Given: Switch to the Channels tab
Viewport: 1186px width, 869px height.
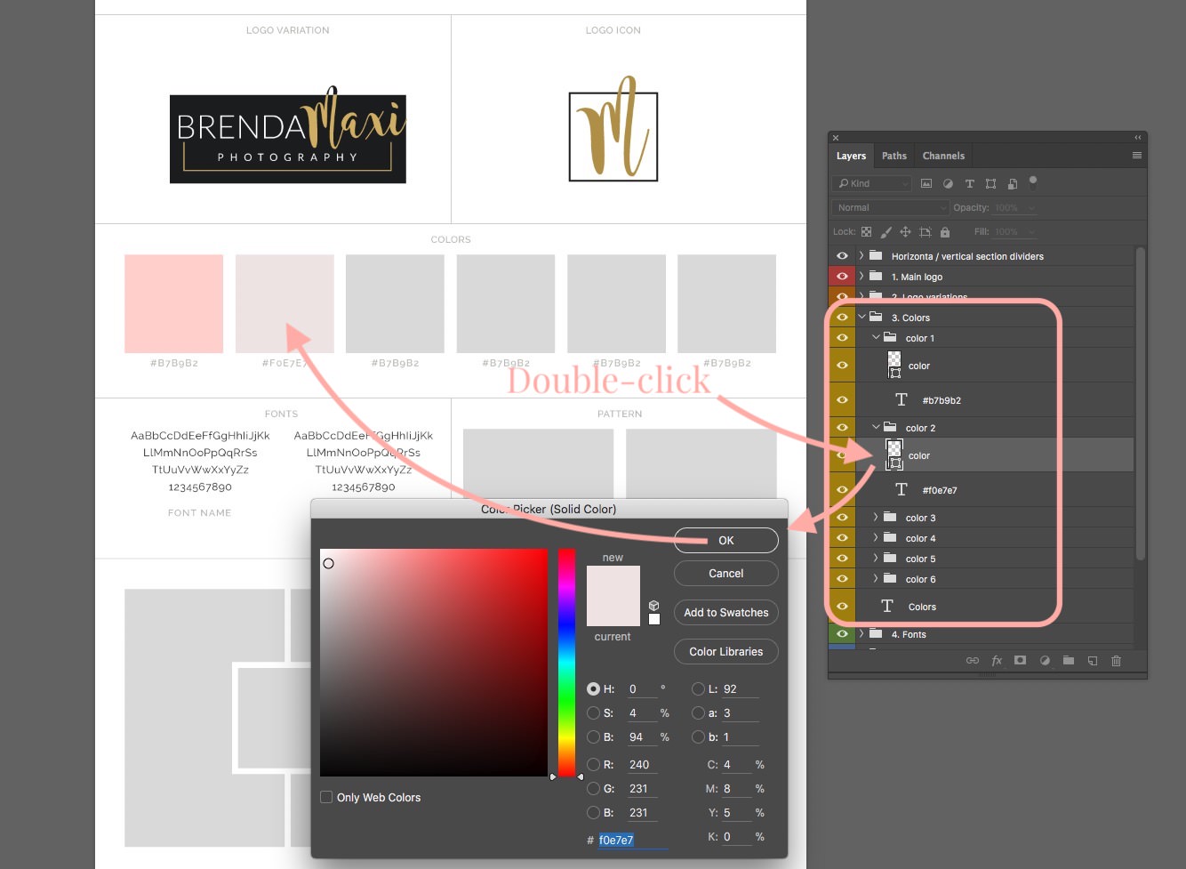Looking at the screenshot, I should tap(943, 156).
